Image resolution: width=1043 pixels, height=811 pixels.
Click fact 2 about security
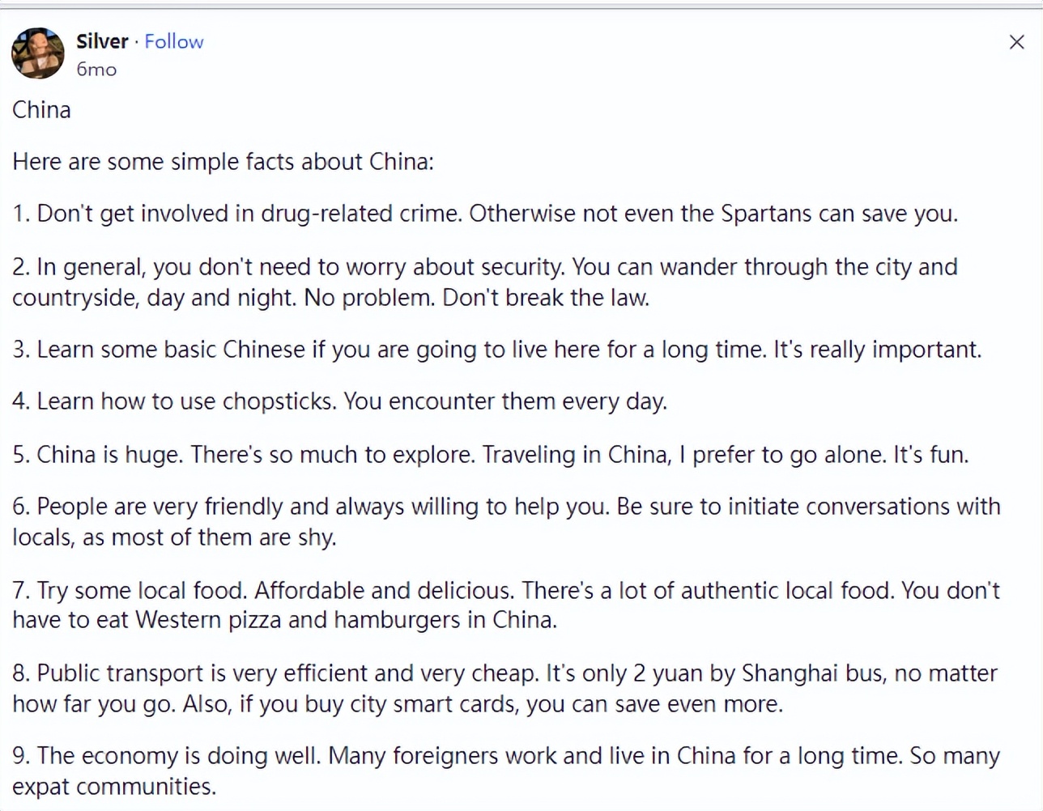click(x=484, y=282)
